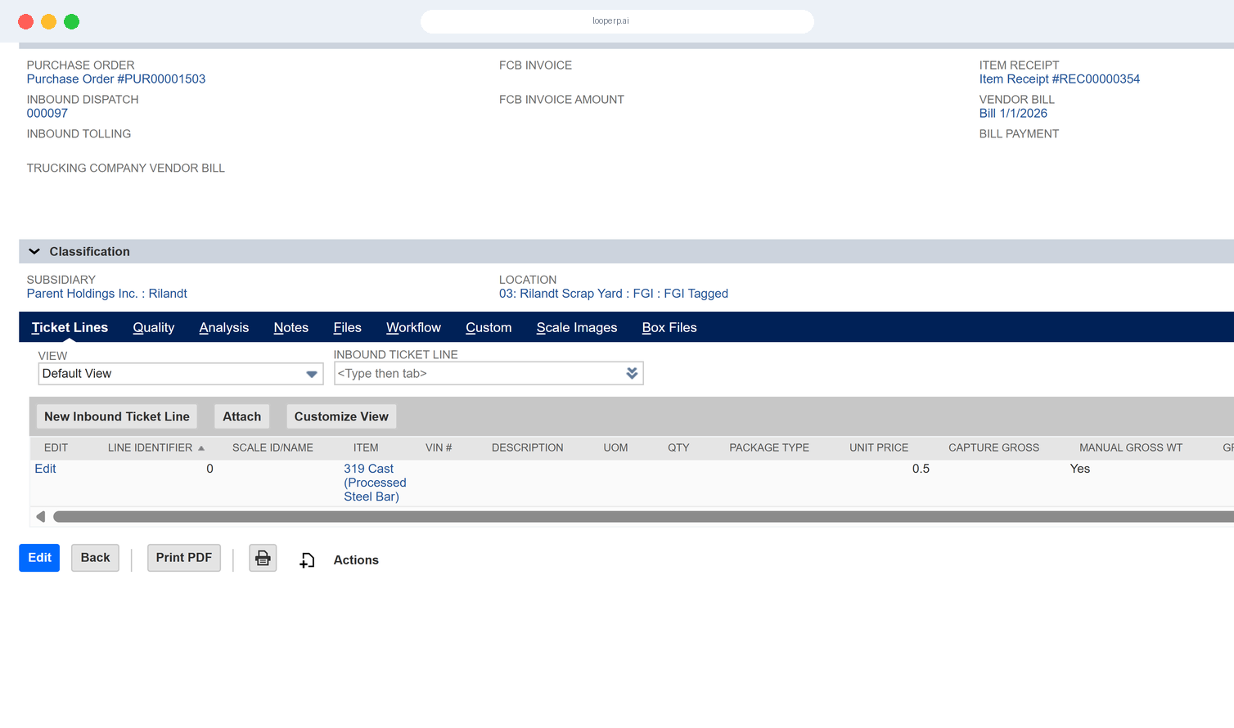
Task: Click the horizontal scrollbar of ticket lines
Action: point(643,517)
